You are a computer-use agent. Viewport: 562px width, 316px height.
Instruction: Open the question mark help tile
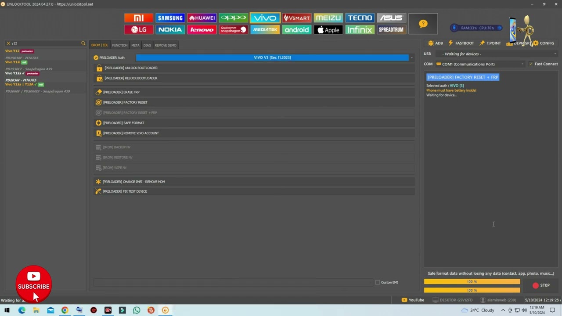tap(423, 24)
